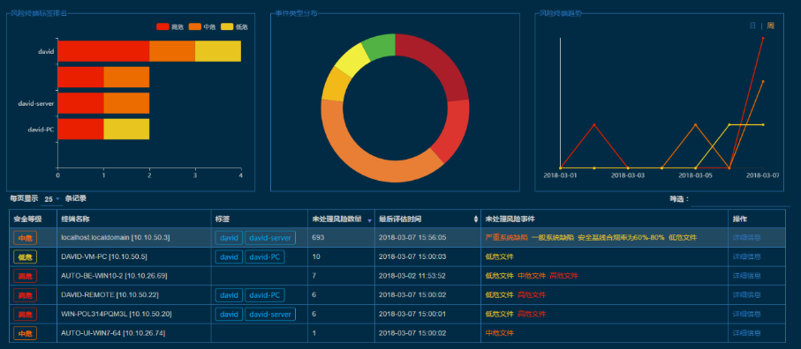Click david-PC tag in DAVID-REMOTE row
The width and height of the screenshot is (801, 349).
pos(265,295)
